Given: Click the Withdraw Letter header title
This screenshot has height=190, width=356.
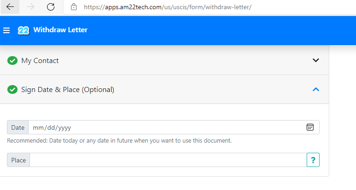Looking at the screenshot, I should [60, 30].
